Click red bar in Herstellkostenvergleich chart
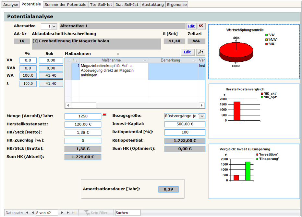The height and width of the screenshot is (217, 302). pyautogui.click(x=237, y=111)
